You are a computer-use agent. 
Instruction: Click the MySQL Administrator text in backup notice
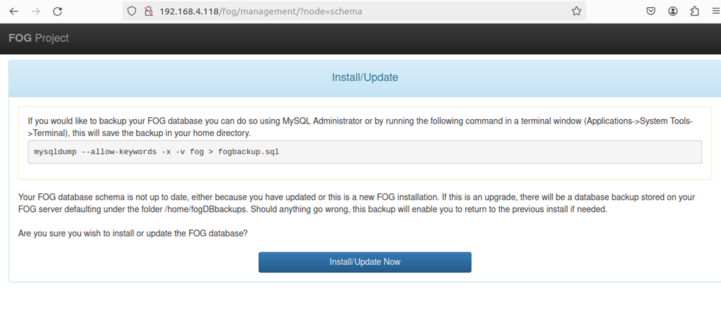tap(322, 121)
